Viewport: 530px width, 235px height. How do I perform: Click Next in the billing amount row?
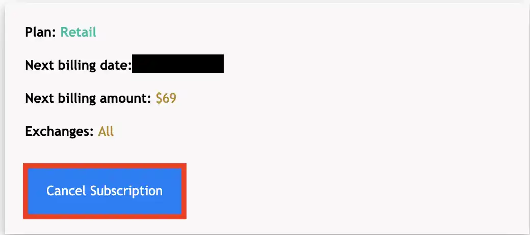click(37, 98)
